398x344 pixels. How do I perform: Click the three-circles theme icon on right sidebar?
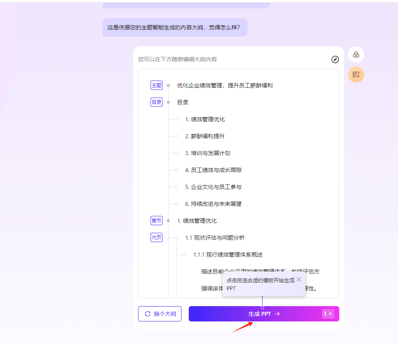[356, 54]
